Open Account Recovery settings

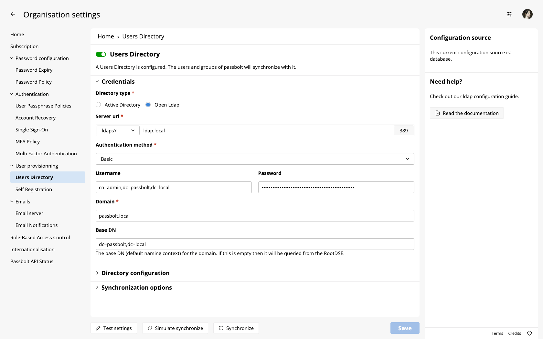point(36,118)
